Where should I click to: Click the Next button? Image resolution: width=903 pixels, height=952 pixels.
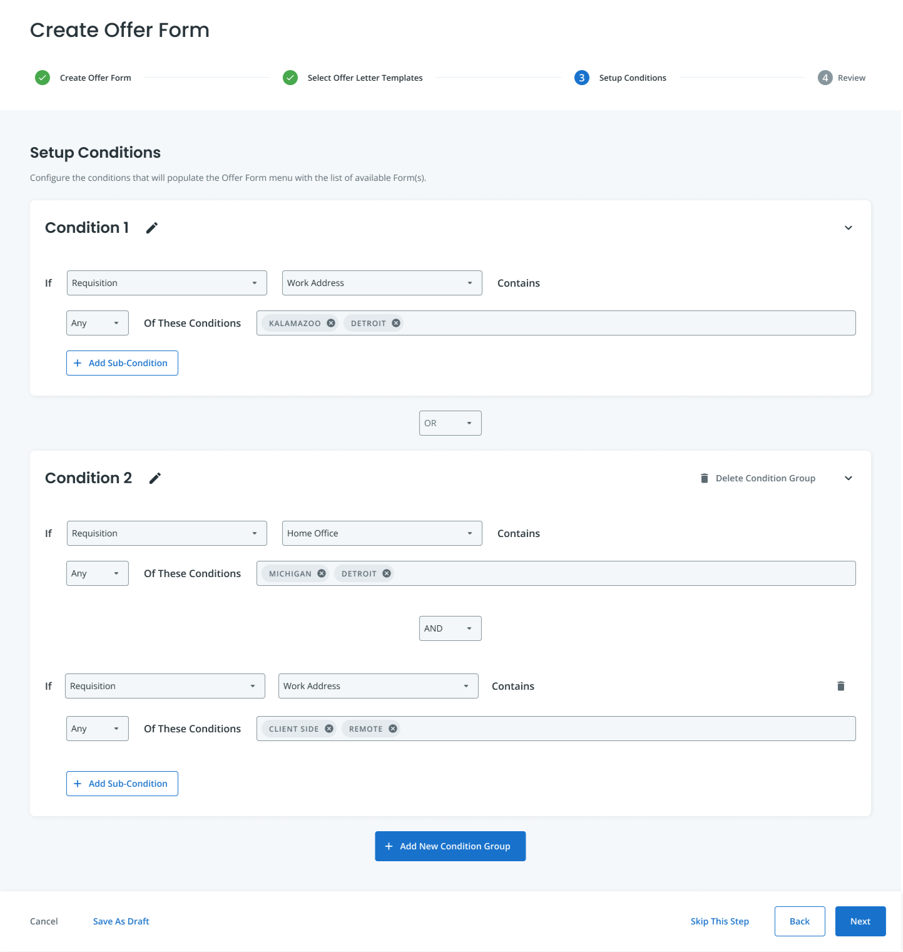[860, 921]
